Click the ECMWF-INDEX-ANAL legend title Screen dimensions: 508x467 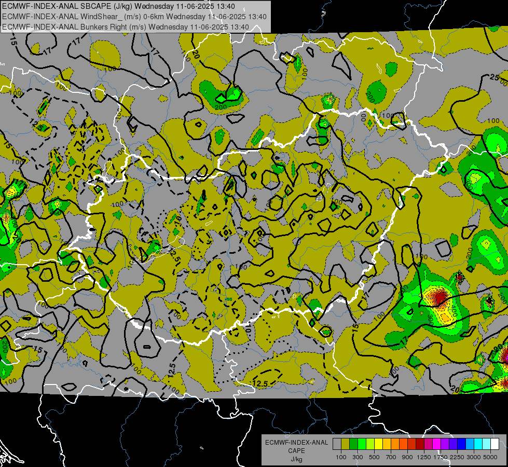(x=297, y=443)
